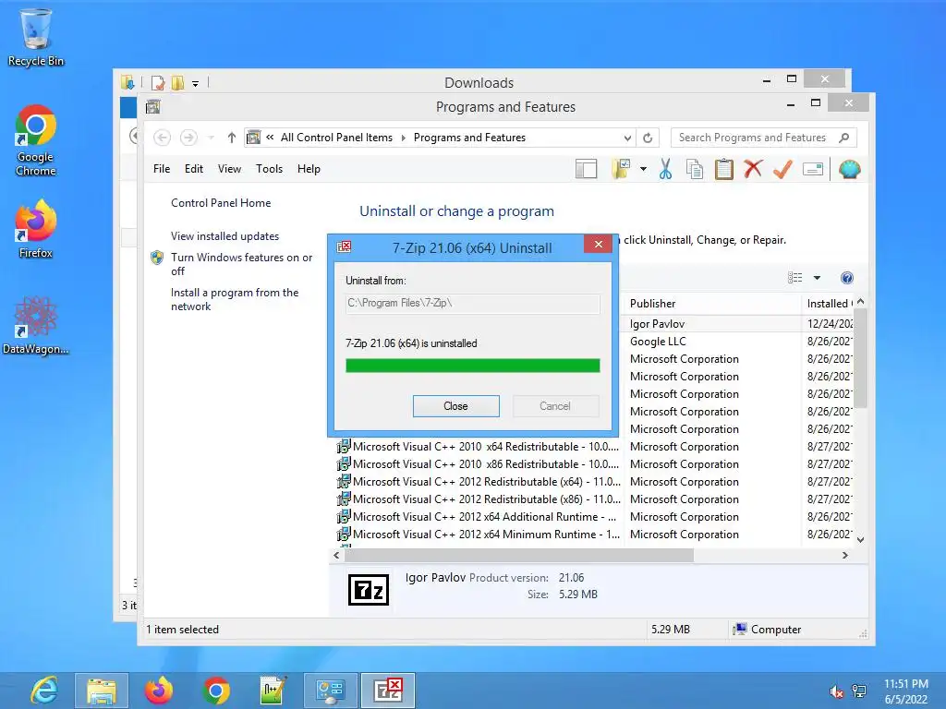
Task: Click the back navigation arrow
Action: pos(162,138)
